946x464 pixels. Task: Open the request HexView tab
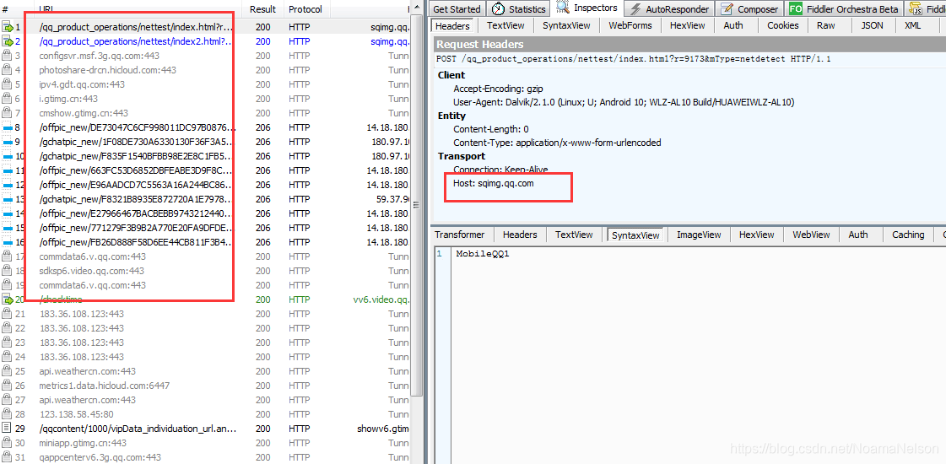click(687, 25)
